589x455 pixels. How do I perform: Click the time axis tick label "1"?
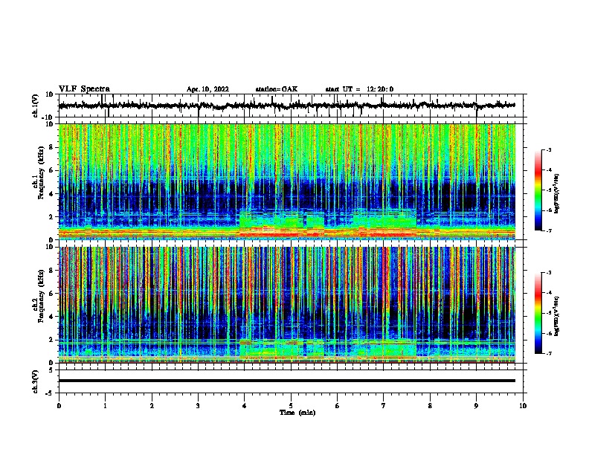click(x=105, y=406)
